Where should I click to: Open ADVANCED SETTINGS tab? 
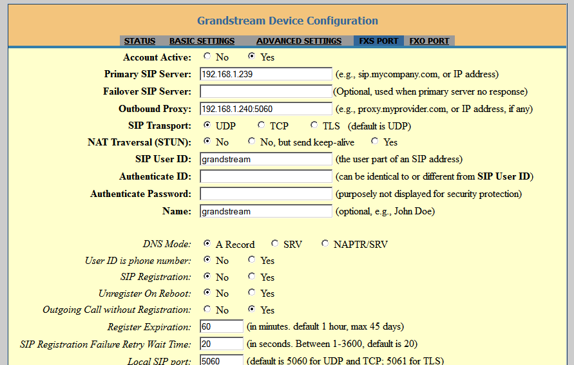pyautogui.click(x=299, y=41)
